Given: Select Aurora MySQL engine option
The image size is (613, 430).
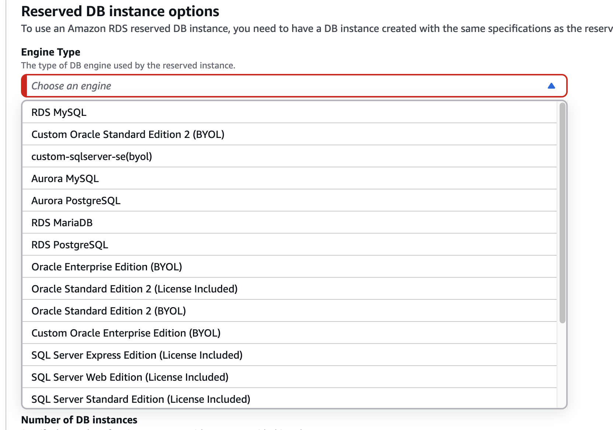Looking at the screenshot, I should click(x=65, y=178).
